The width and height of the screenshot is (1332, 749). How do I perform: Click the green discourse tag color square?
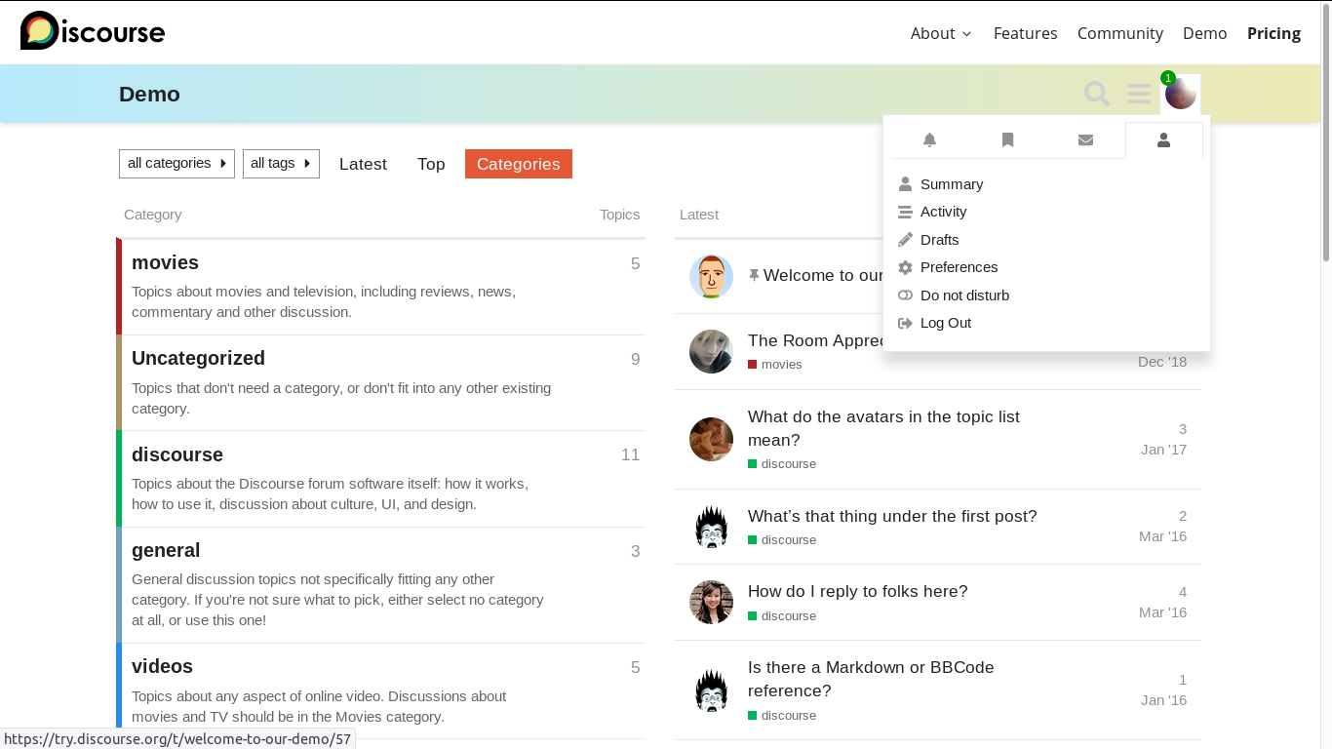pos(753,464)
